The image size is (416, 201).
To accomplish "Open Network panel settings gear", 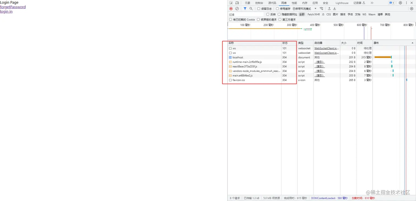I will (412, 9).
